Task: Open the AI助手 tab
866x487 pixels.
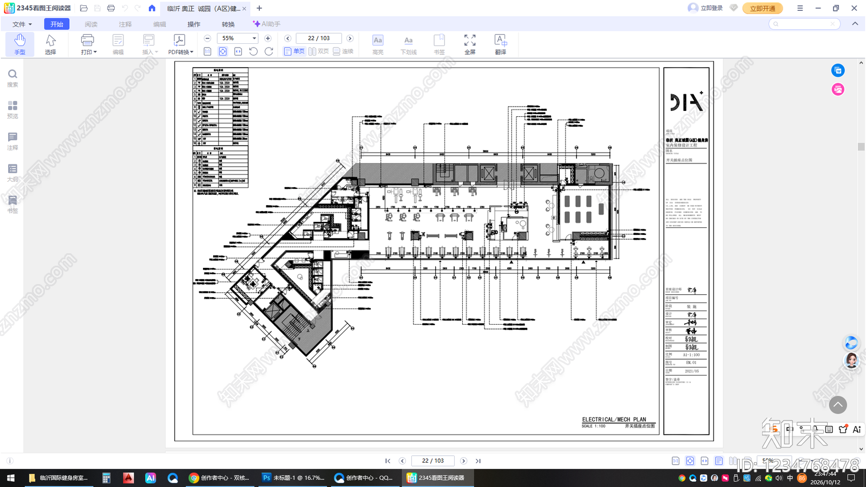Action: (x=266, y=24)
